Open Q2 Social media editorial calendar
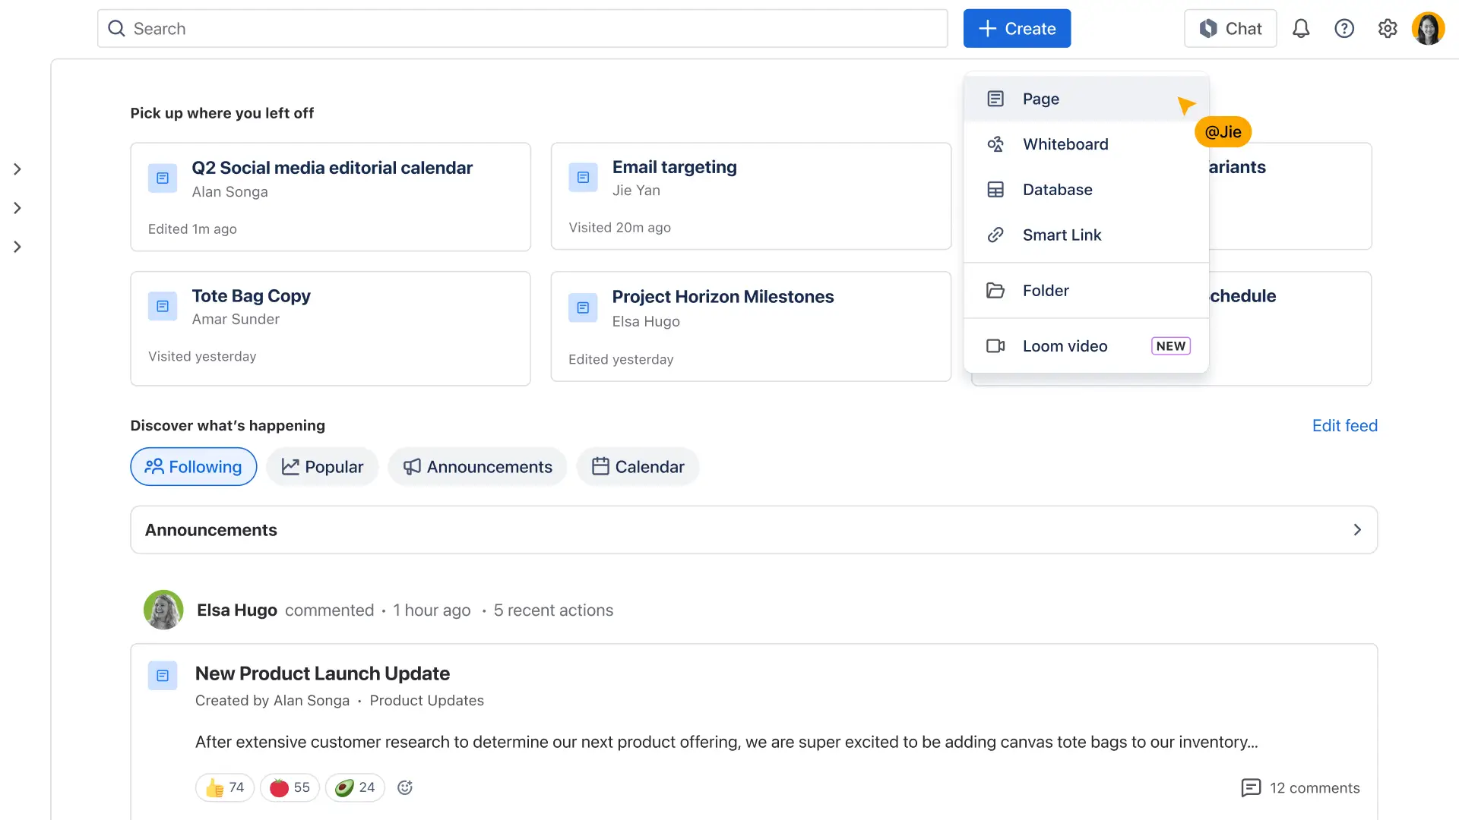This screenshot has height=820, width=1459. coord(331,168)
